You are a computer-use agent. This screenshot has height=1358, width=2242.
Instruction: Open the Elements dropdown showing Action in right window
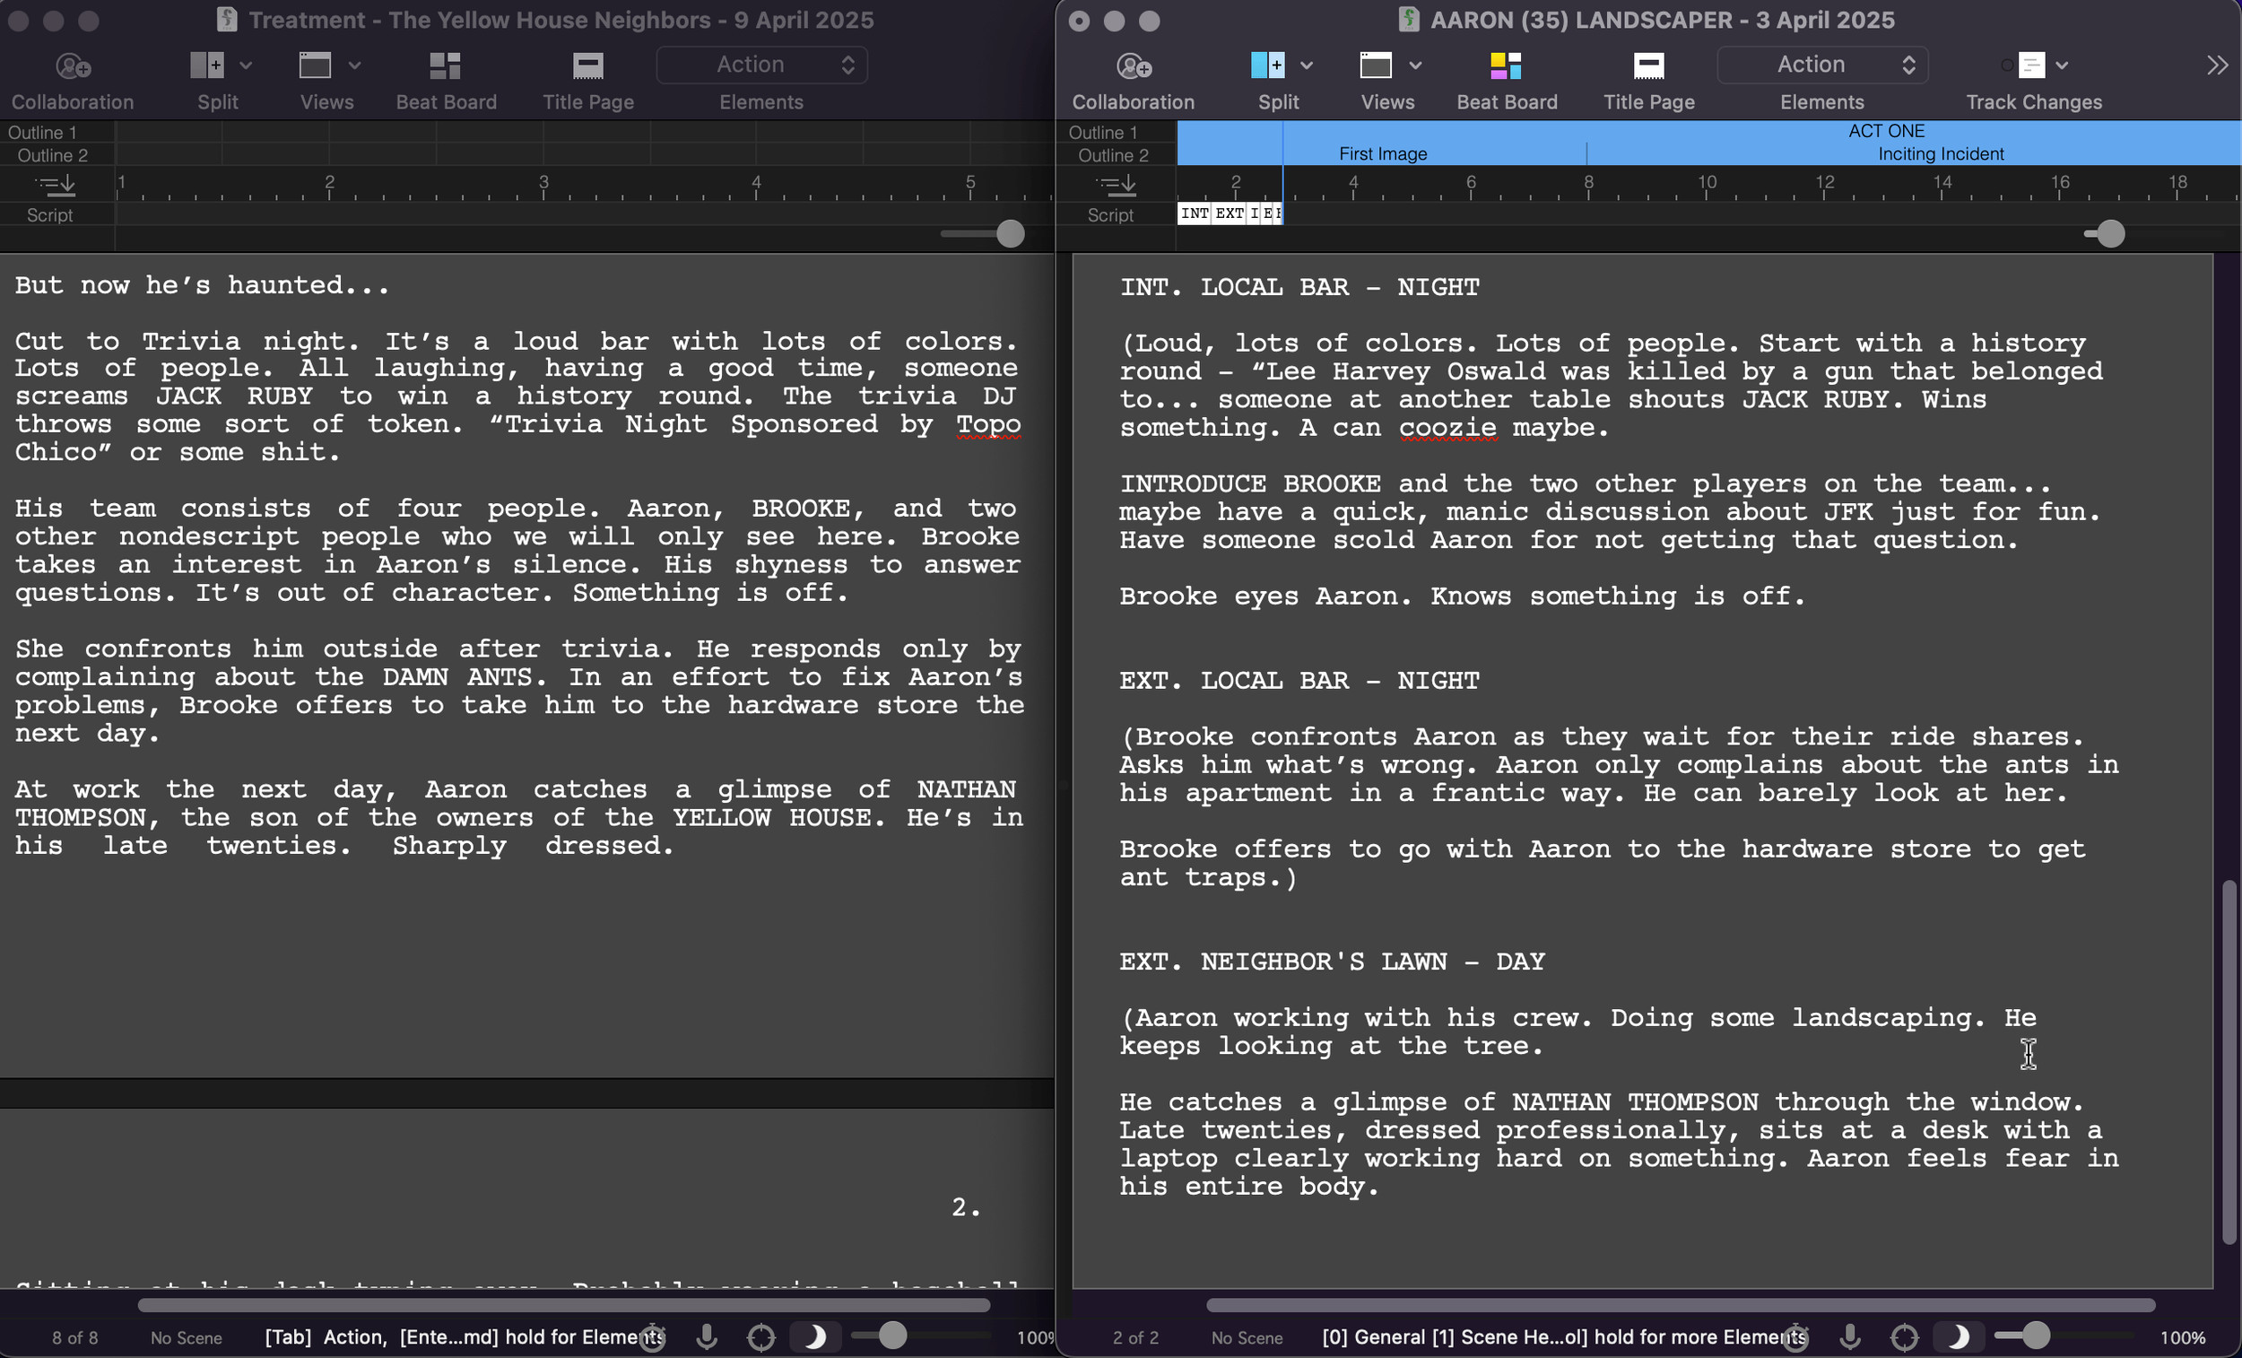point(1821,65)
